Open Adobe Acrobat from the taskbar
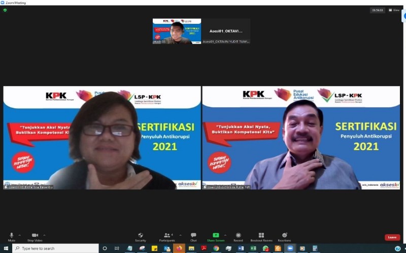 click(x=204, y=248)
